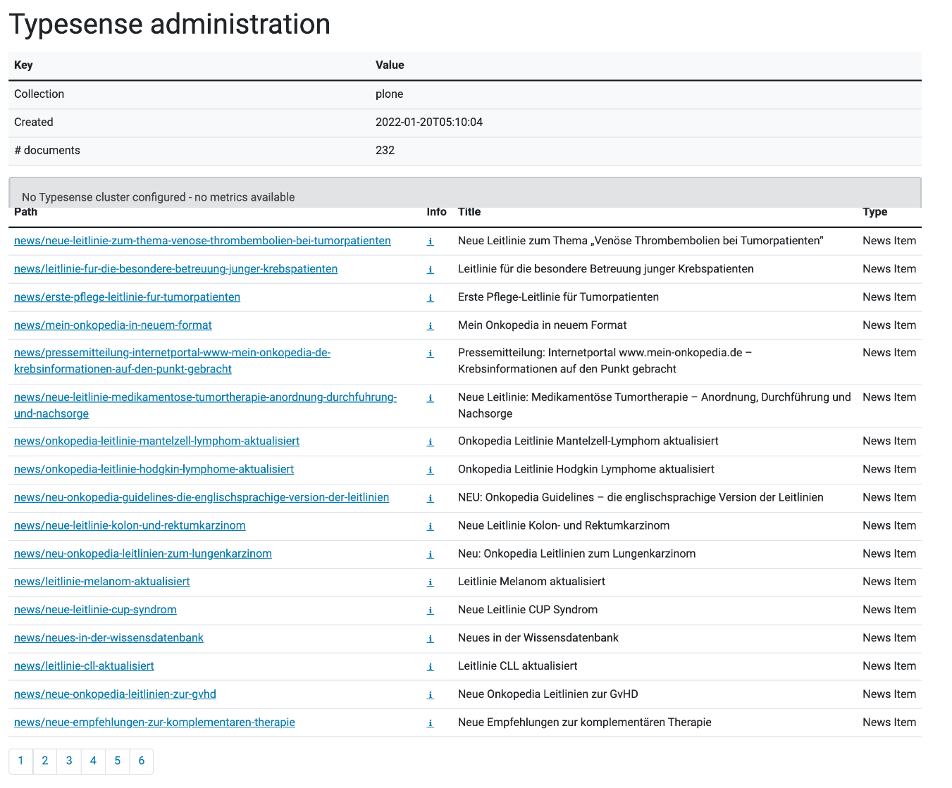Open info icon for Venöse Thrombembolien news item
This screenshot has height=788, width=952.
[431, 242]
